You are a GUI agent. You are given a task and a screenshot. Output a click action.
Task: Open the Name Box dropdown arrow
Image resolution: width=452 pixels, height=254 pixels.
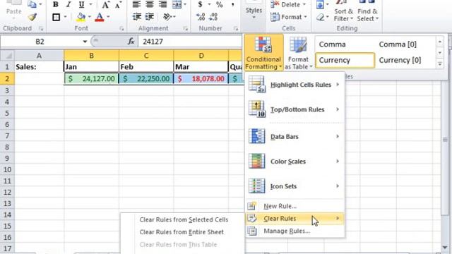(x=85, y=42)
